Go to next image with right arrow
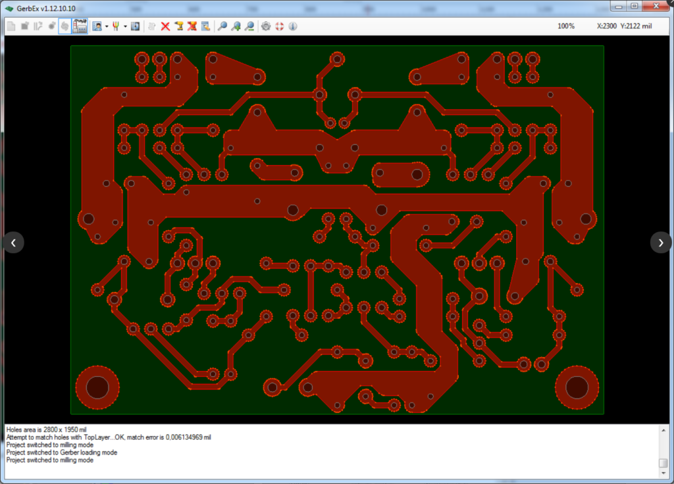Image resolution: width=674 pixels, height=484 pixels. tap(661, 242)
